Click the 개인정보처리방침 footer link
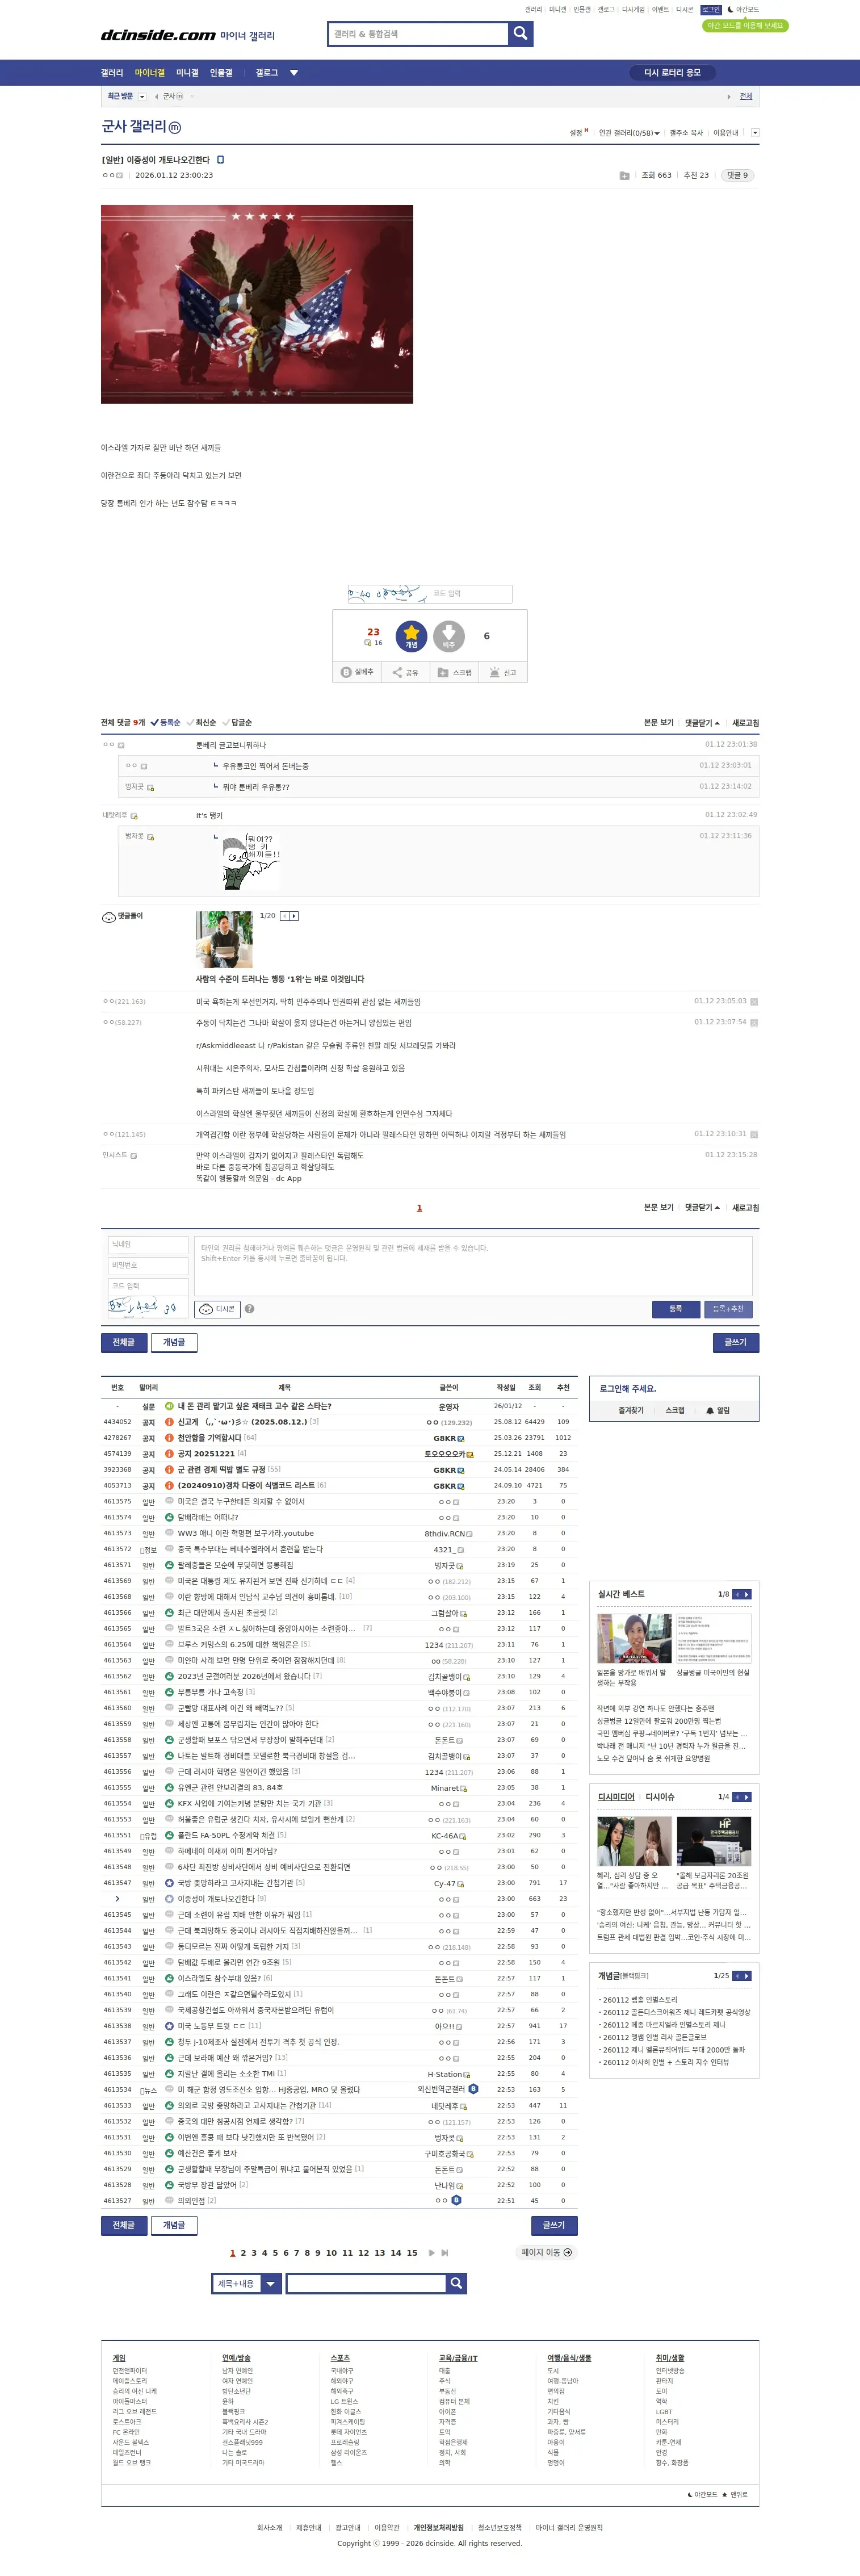This screenshot has height=2576, width=860. click(x=439, y=2527)
